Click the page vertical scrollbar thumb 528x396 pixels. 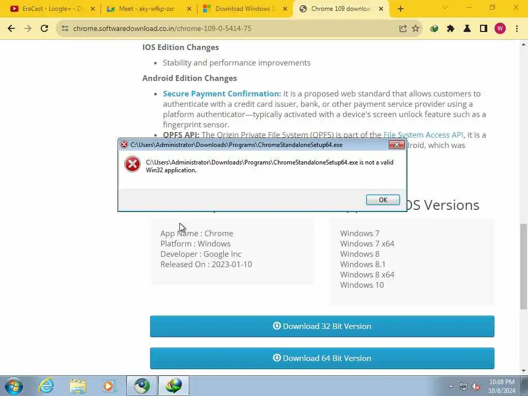pos(523,266)
